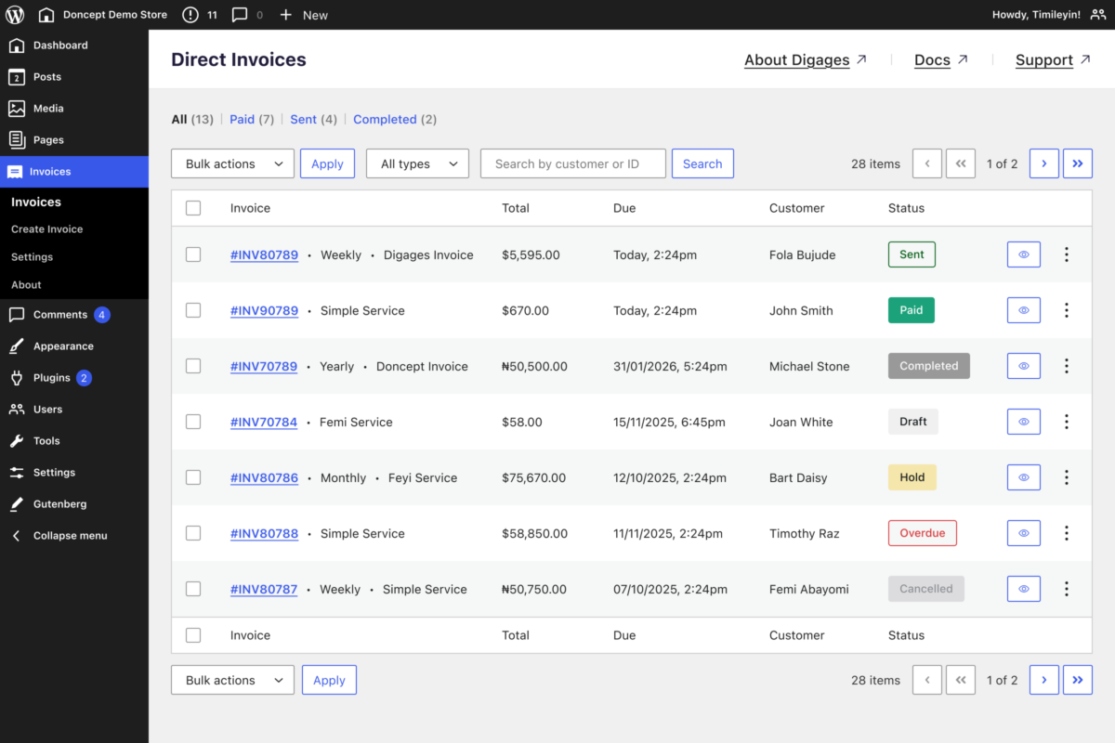Open the #INV70789 invoice link
1115x743 pixels.
click(264, 366)
